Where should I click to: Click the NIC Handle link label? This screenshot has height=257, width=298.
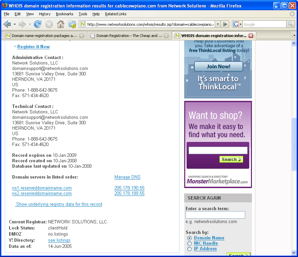pyautogui.click(x=206, y=243)
